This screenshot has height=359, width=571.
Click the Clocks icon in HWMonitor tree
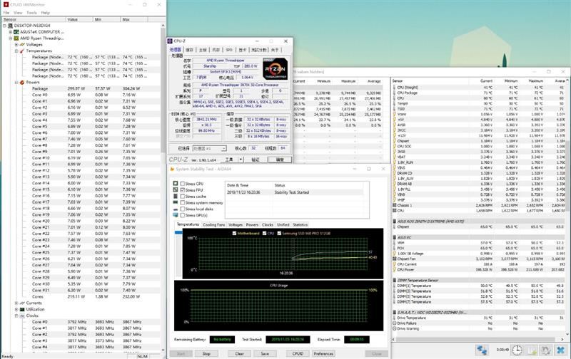[x=22, y=316]
